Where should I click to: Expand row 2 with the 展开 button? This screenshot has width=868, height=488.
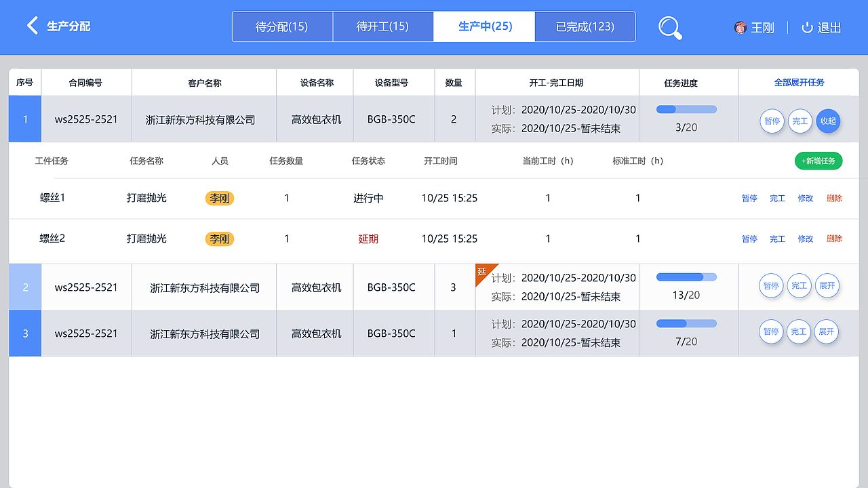pyautogui.click(x=827, y=285)
